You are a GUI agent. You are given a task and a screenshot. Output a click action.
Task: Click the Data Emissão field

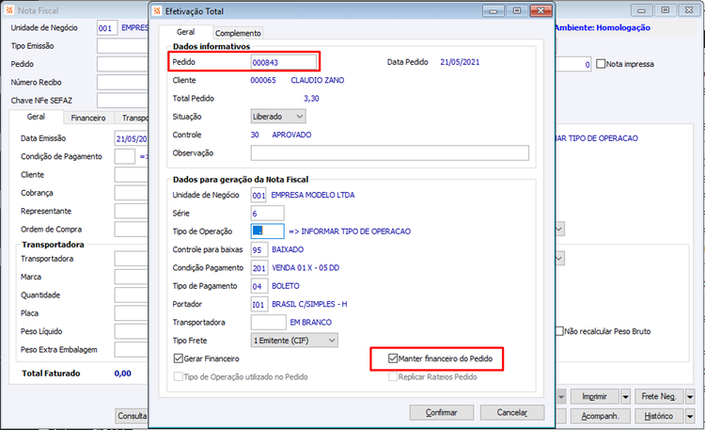(132, 138)
